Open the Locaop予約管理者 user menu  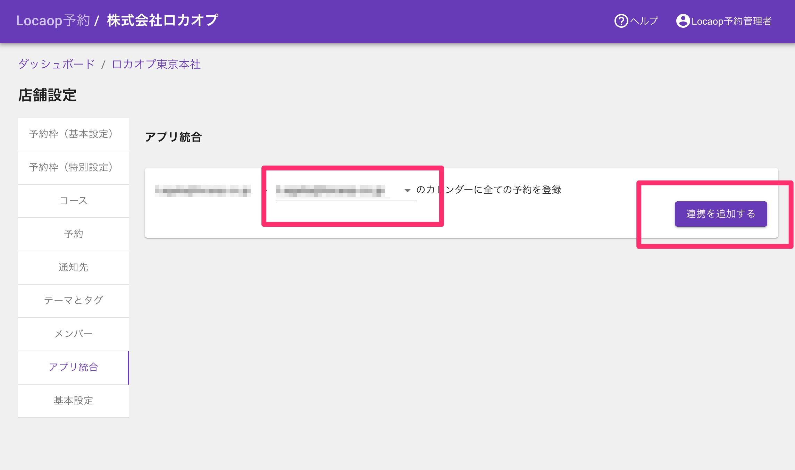click(731, 22)
